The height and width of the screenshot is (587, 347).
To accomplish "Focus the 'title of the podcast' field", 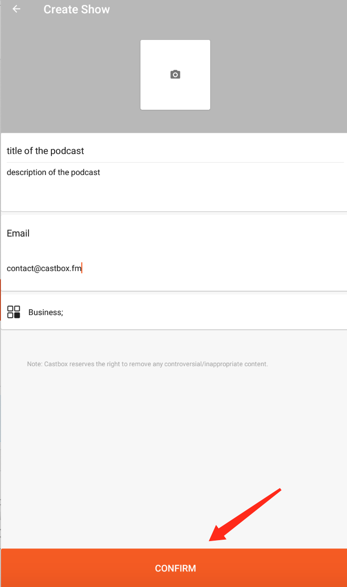I will click(138, 151).
